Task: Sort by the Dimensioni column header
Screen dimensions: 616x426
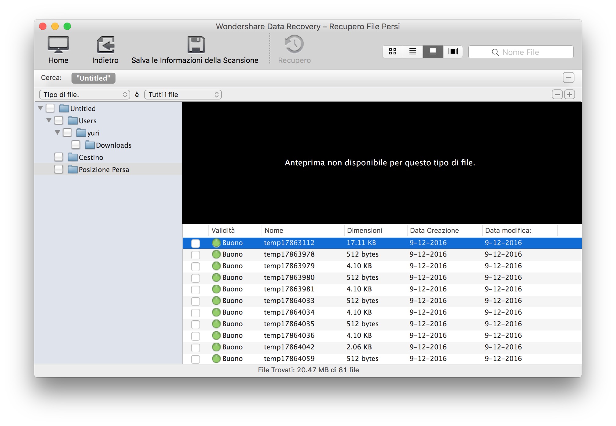Action: pos(365,230)
